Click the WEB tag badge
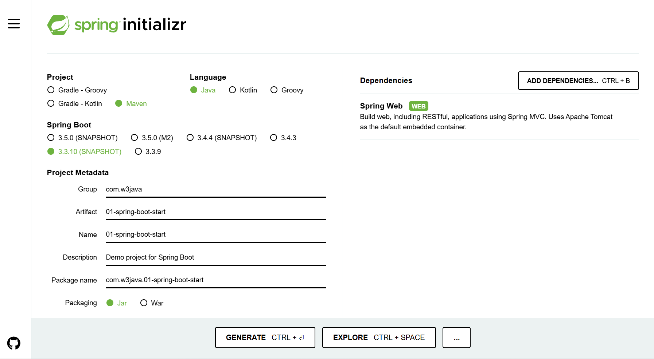The width and height of the screenshot is (654, 359). tap(419, 106)
